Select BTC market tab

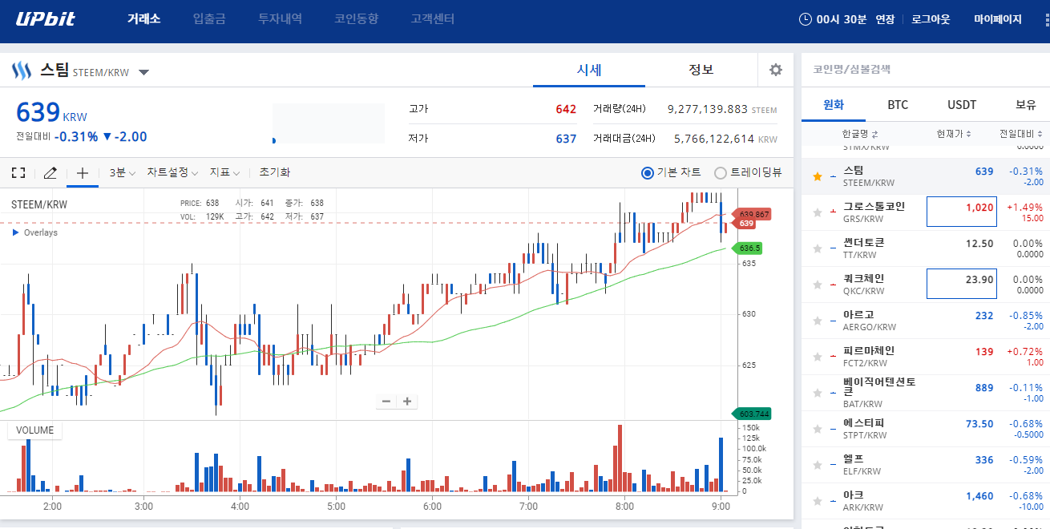point(898,105)
